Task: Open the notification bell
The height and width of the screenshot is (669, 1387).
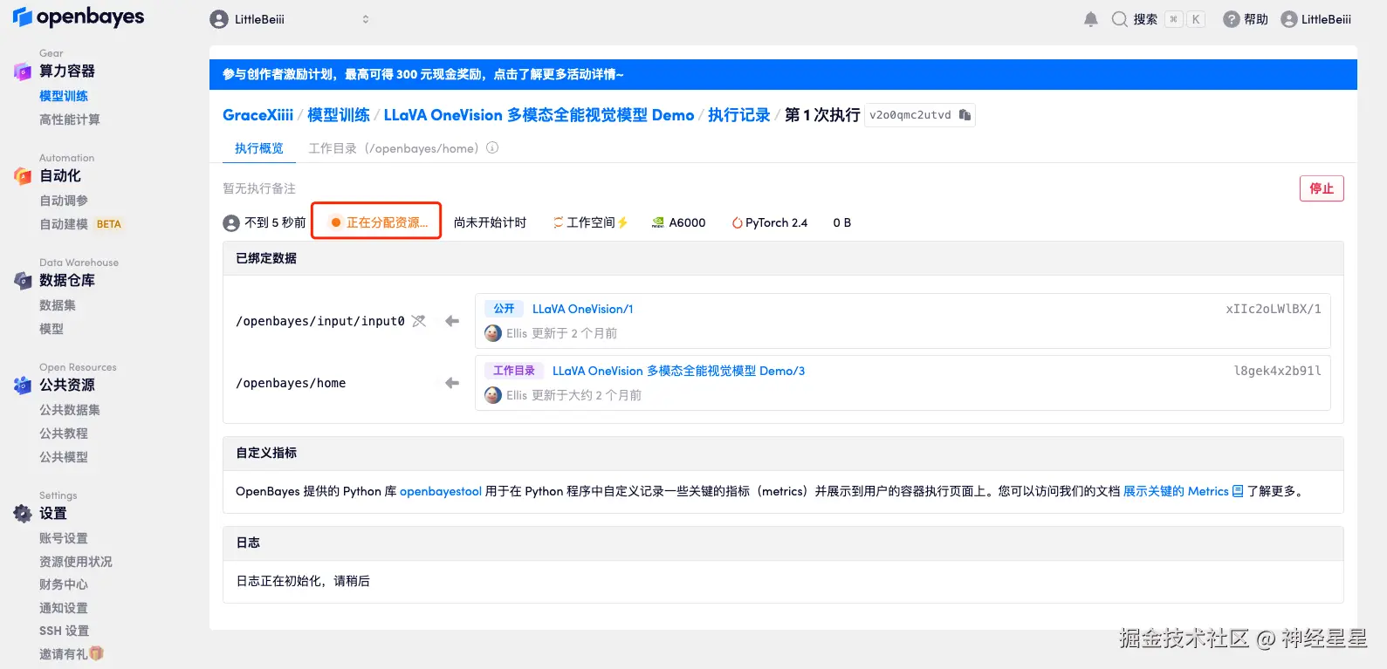Action: pos(1091,19)
